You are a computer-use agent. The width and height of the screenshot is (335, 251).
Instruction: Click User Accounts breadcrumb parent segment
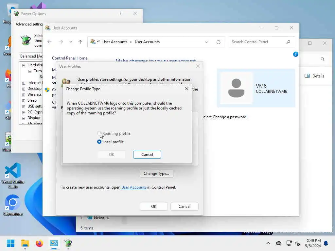pos(115,42)
